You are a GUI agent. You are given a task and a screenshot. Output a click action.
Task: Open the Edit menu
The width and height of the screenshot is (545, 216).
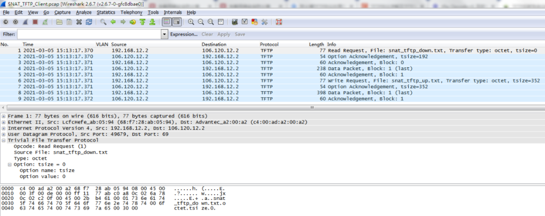tap(19, 13)
